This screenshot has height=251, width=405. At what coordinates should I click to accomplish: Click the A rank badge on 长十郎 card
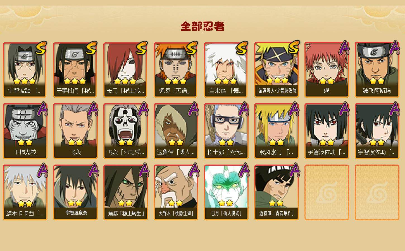pos(243,109)
